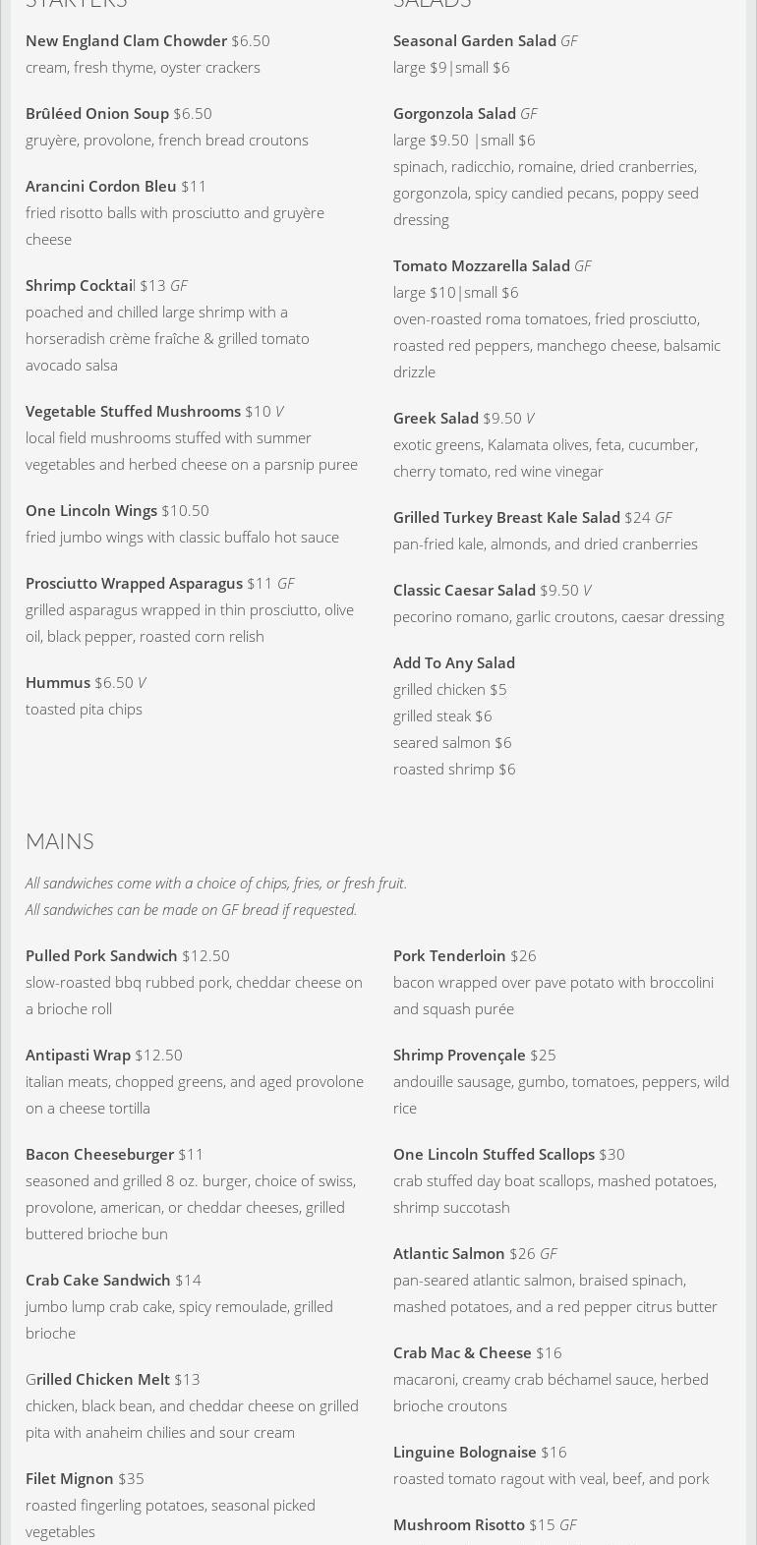Click the Gorgonzola Salad heading
Viewport: 757px width, 1545px height.
pyautogui.click(x=454, y=113)
